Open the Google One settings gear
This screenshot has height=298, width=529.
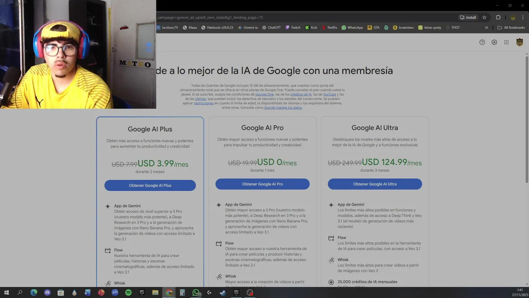point(494,42)
